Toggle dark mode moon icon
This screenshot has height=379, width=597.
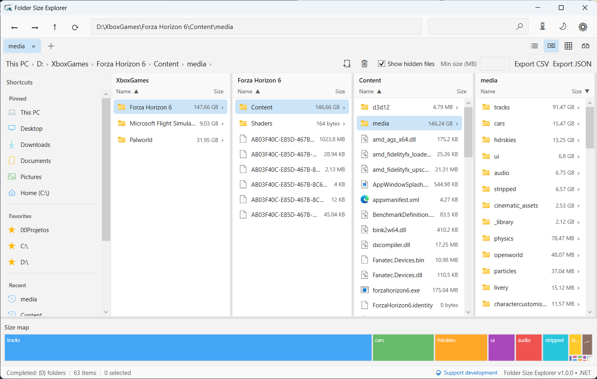tap(563, 27)
